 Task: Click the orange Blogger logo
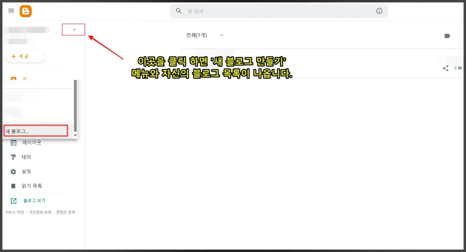25,11
